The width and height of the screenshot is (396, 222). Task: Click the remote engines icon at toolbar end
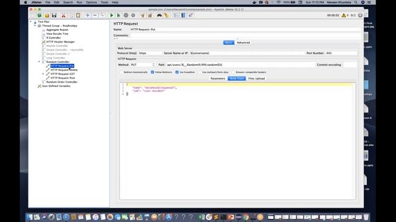click(360, 15)
